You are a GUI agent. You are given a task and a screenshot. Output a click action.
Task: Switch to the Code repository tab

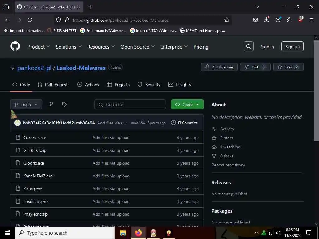[x=21, y=85]
